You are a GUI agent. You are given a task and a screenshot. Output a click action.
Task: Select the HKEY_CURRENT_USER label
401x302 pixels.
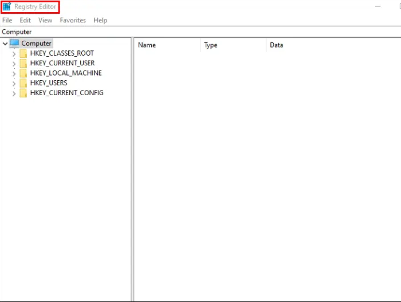[62, 63]
